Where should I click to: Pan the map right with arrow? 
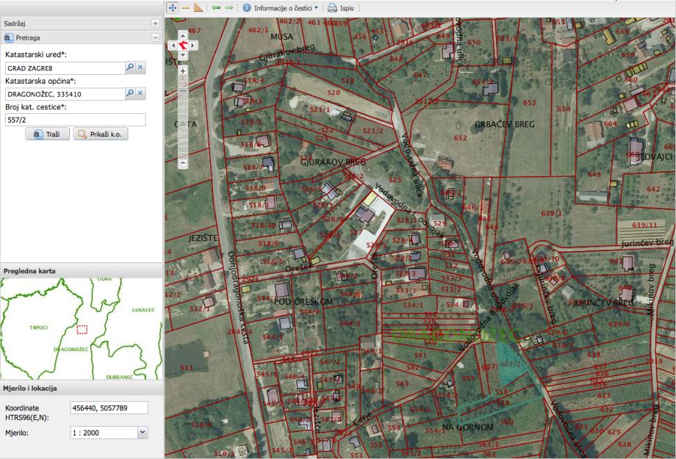tap(193, 45)
